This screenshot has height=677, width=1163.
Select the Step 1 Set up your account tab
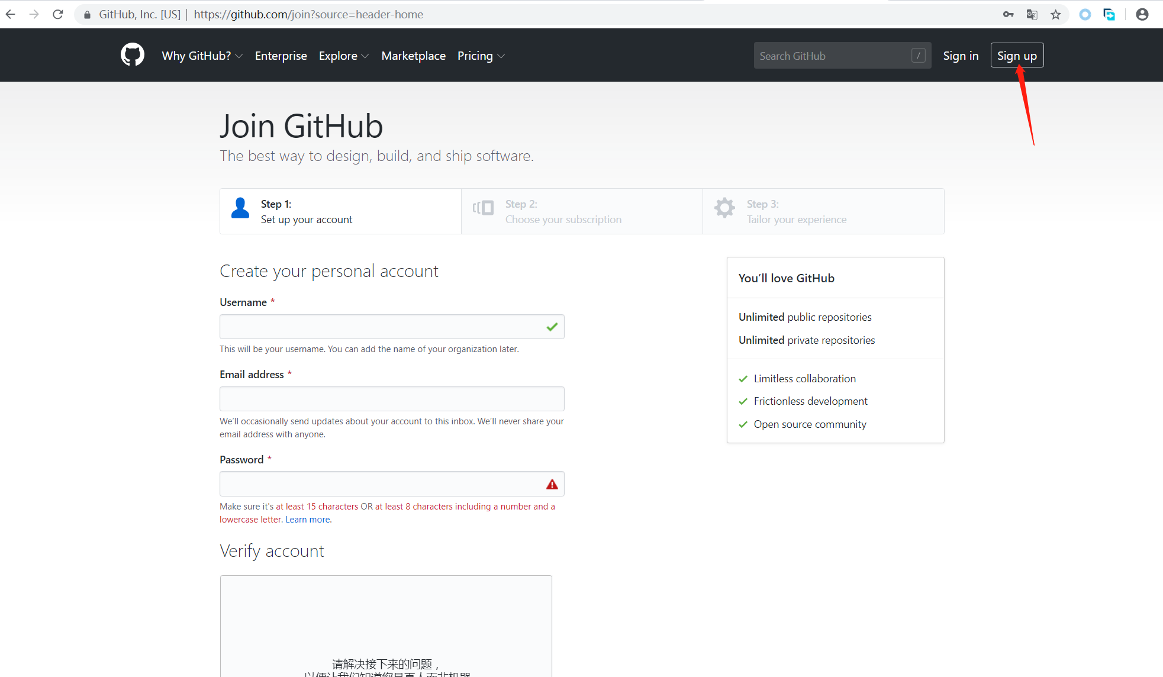[340, 211]
